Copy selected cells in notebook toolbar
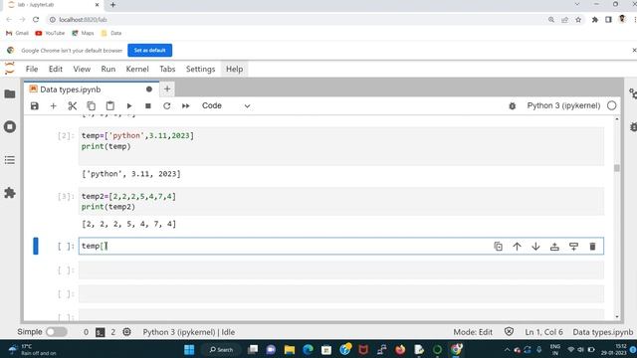This screenshot has width=637, height=358. pos(91,106)
